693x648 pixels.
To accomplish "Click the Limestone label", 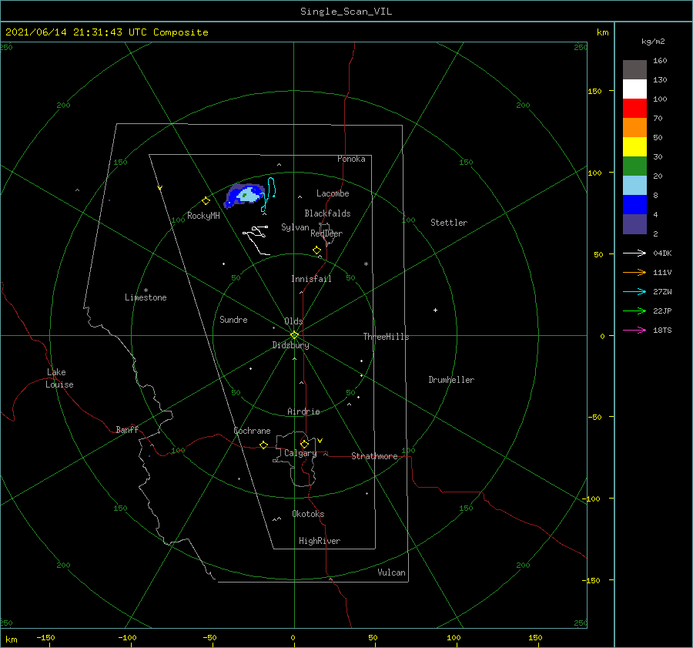I will (x=146, y=297).
